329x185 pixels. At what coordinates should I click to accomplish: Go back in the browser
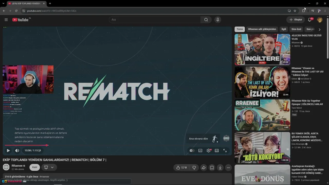click(x=4, y=11)
